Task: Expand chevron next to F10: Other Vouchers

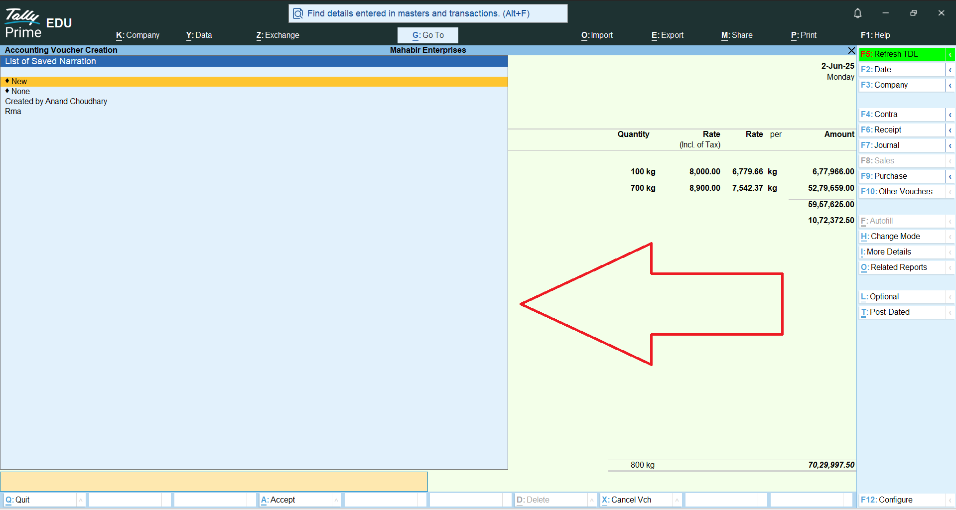Action: click(x=950, y=191)
